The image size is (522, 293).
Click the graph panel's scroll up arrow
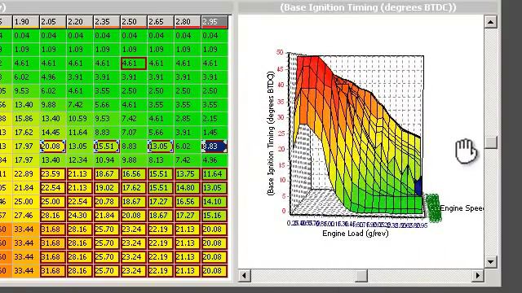point(491,22)
